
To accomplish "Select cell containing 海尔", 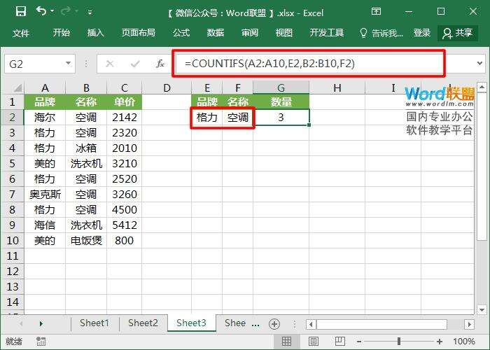I will tap(45, 118).
